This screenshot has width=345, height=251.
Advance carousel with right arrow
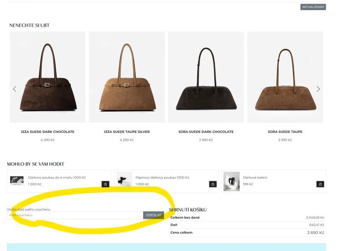coord(318,89)
